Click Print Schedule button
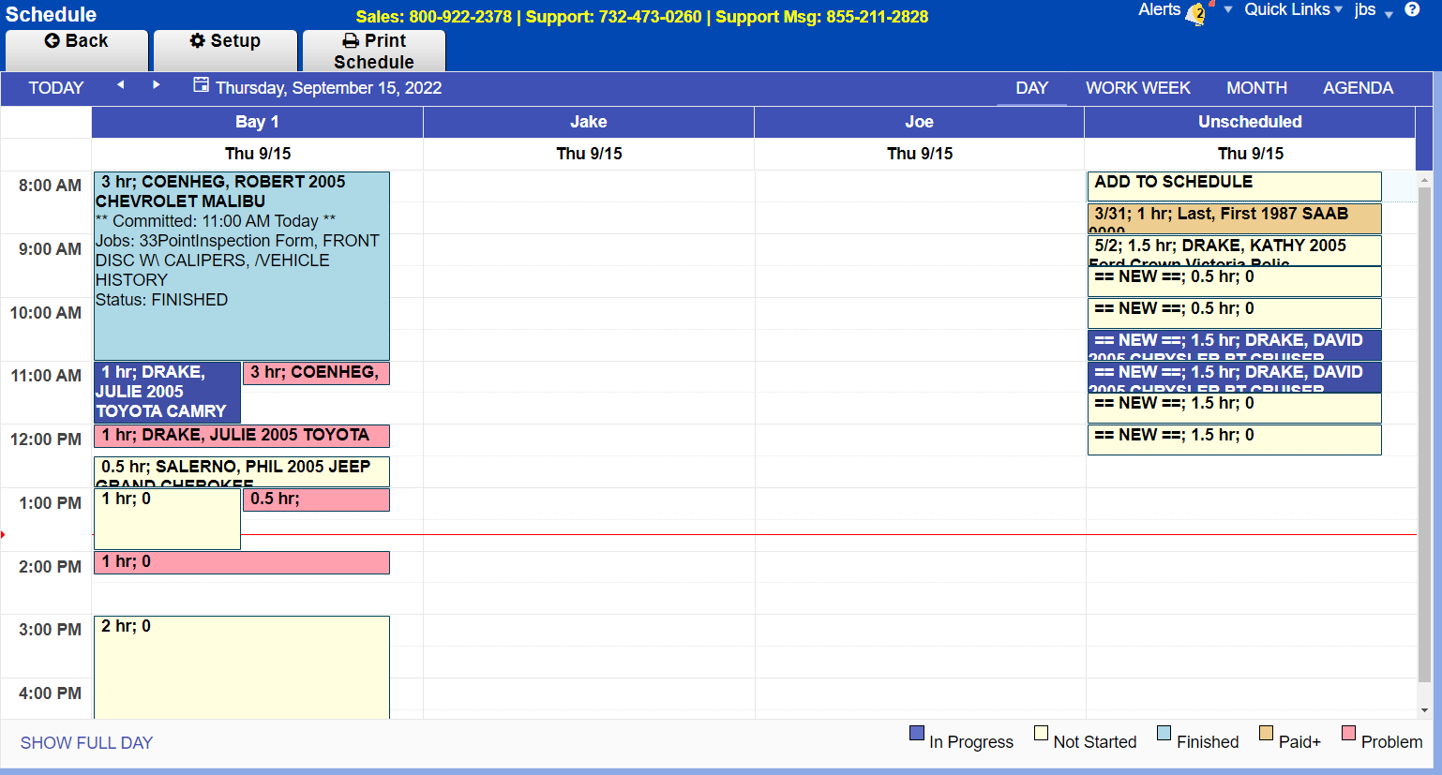Image resolution: width=1442 pixels, height=775 pixels. [x=374, y=51]
